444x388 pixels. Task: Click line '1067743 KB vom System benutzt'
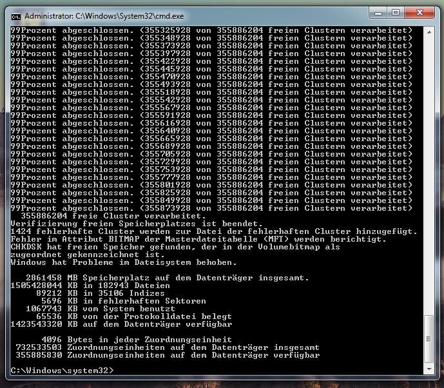point(101,309)
